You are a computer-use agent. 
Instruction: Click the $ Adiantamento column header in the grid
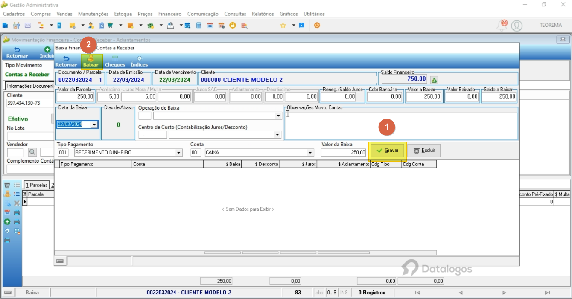[344, 164]
